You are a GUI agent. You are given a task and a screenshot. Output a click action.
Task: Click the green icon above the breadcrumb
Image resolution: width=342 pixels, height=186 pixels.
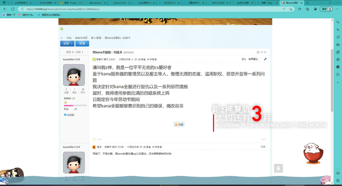[62, 29]
